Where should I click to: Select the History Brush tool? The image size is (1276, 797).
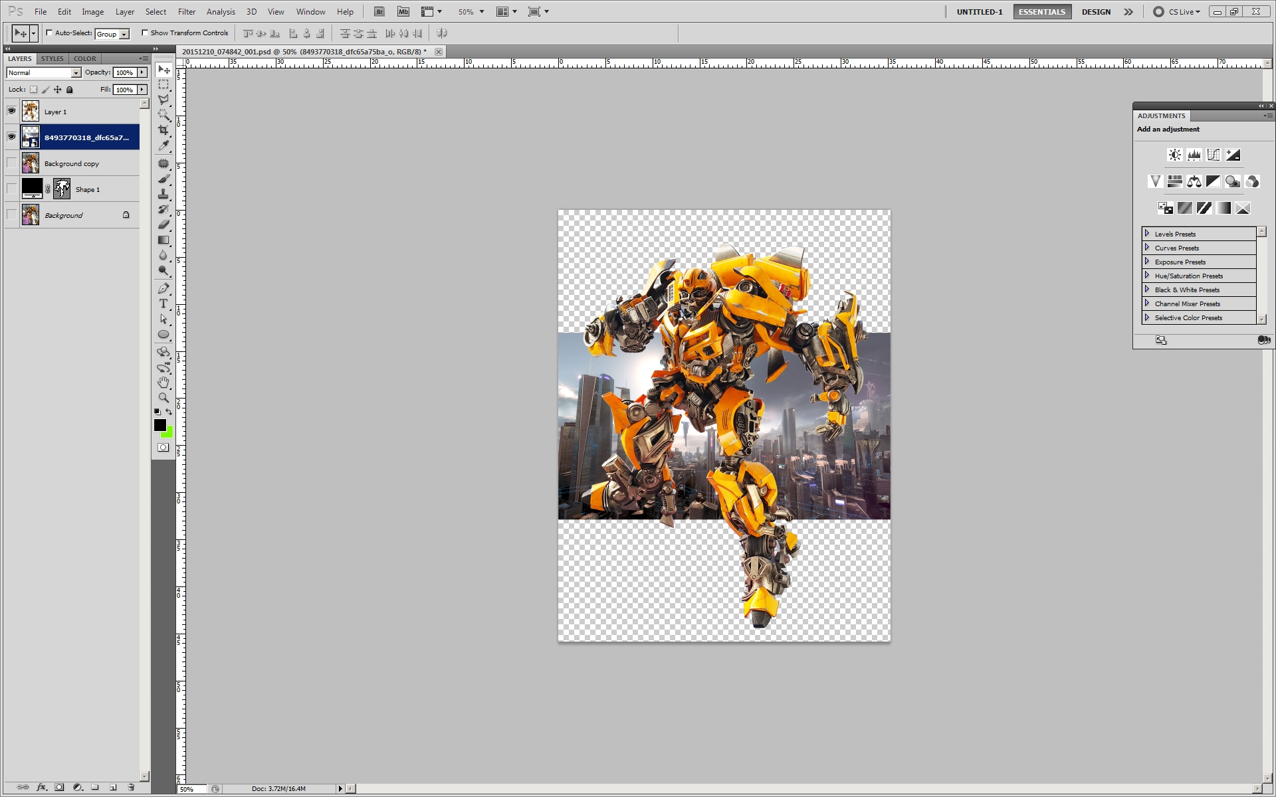pyautogui.click(x=163, y=209)
